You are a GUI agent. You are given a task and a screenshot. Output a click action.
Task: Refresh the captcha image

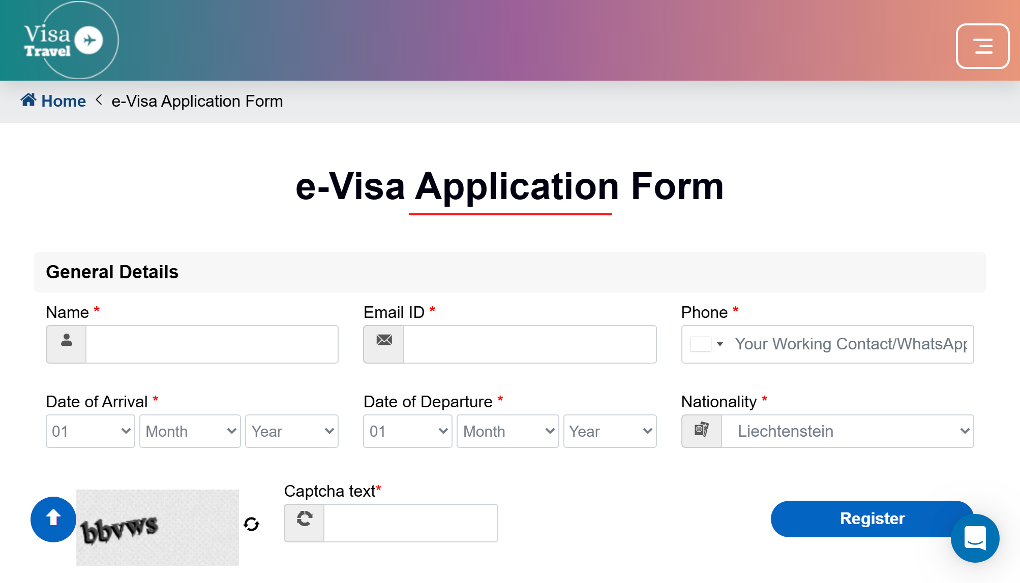[252, 524]
